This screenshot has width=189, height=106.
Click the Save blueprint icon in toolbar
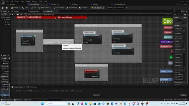coord(3,8)
